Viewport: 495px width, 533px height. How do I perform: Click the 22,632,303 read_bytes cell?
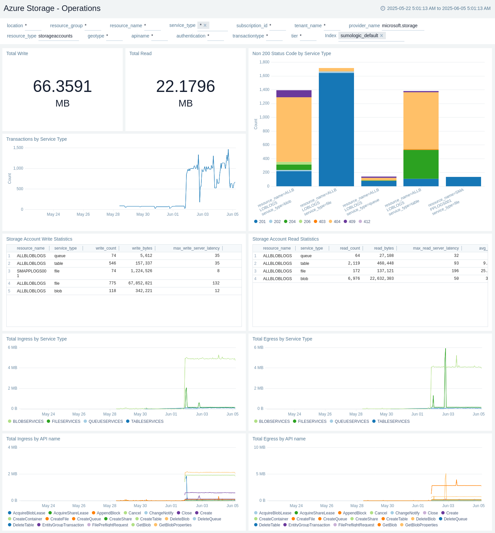382,279
